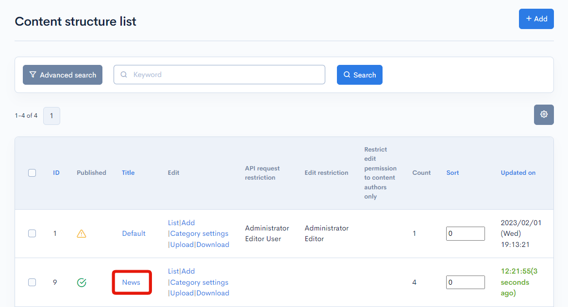
Task: Select page 1 in the pagination
Action: (51, 116)
